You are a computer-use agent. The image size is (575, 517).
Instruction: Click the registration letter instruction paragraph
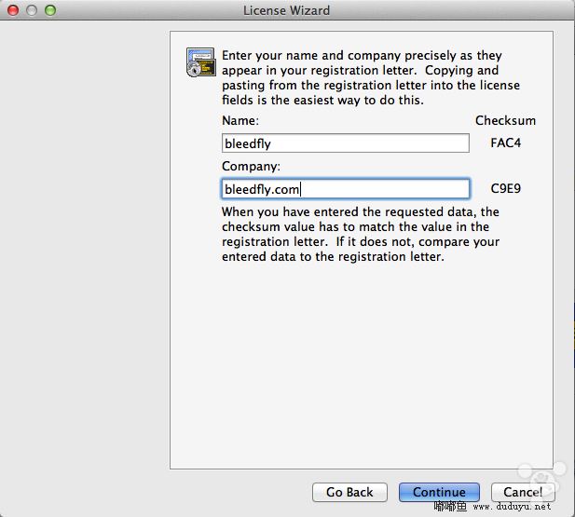coord(370,77)
